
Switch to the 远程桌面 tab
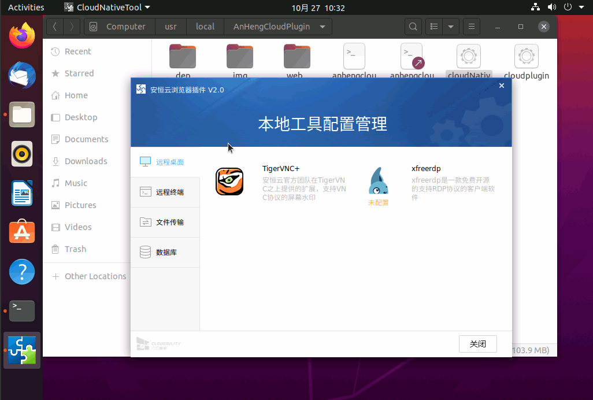coord(165,162)
